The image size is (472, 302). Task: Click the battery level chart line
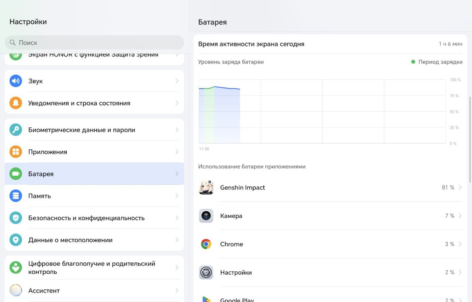[x=219, y=88]
